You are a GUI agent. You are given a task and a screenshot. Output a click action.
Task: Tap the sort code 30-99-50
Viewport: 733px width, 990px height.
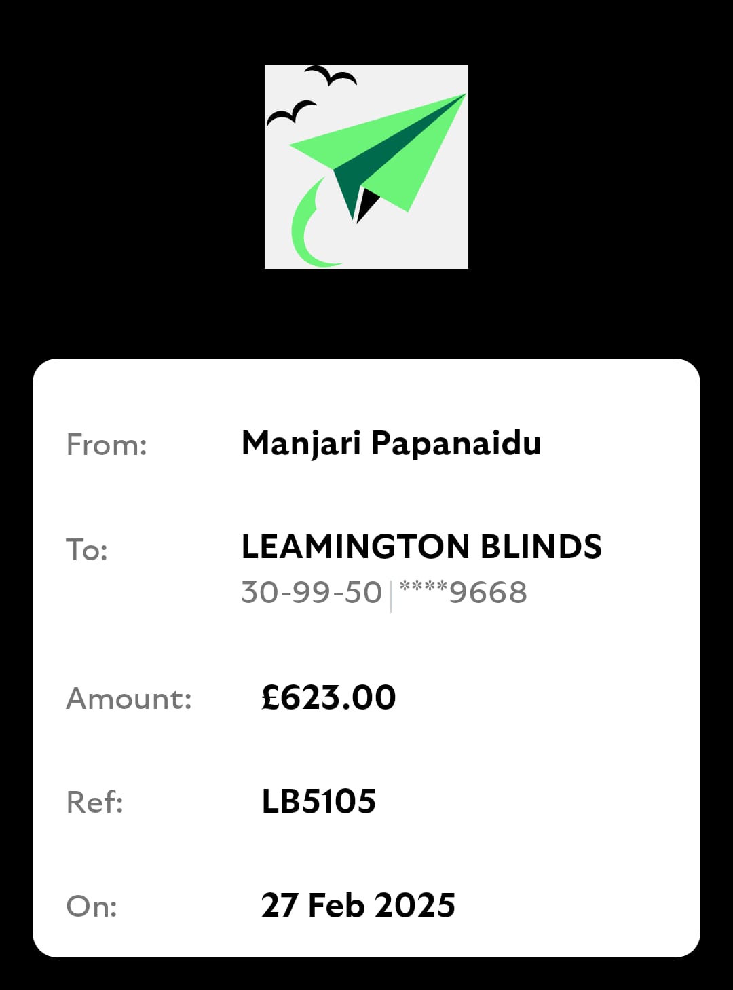pos(312,592)
